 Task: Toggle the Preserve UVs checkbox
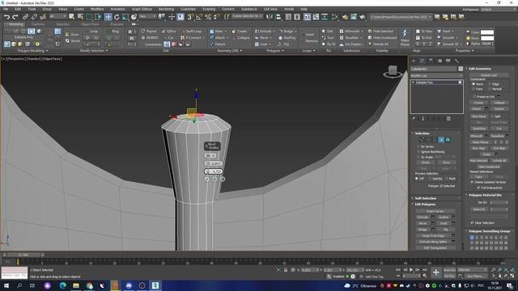474,97
